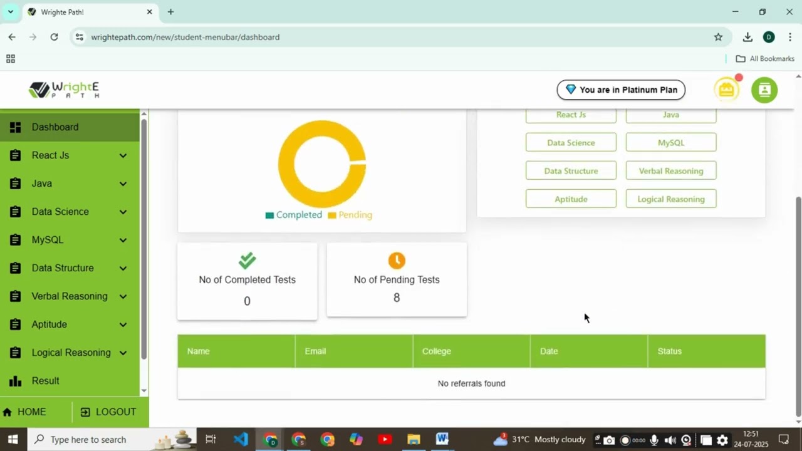Viewport: 802px width, 451px height.
Task: Open the yellow notification icon with red dot
Action: 726,90
